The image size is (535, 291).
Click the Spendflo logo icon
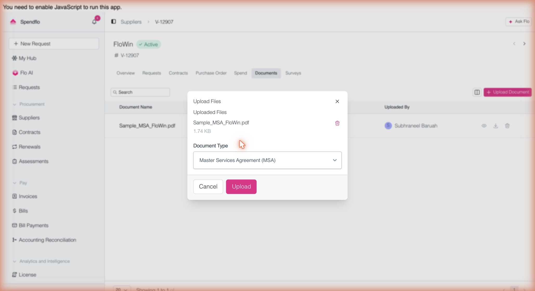[x=13, y=22]
